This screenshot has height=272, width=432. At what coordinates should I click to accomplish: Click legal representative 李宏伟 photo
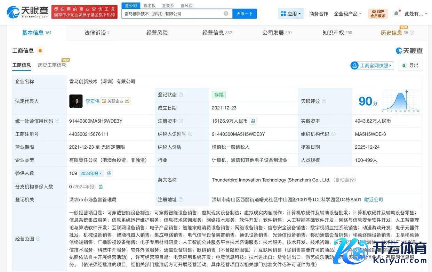(x=76, y=101)
